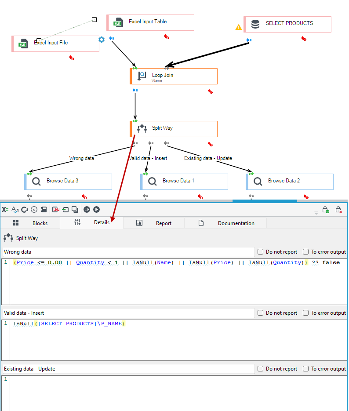Click blue output port under Loop Join

click(135, 90)
